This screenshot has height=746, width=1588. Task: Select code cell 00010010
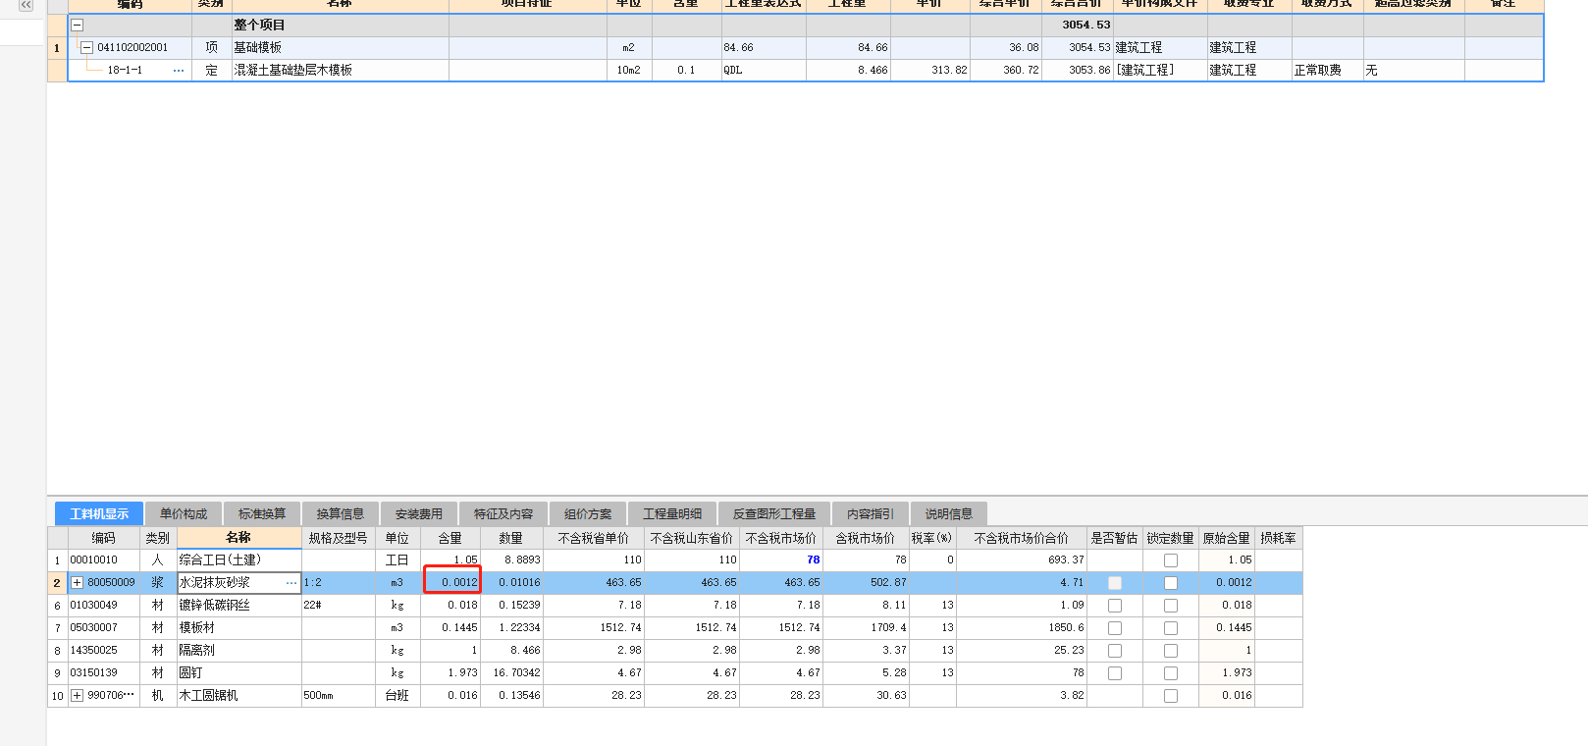click(103, 560)
